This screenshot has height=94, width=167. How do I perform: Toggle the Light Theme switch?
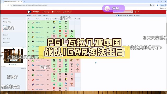coord(118,15)
